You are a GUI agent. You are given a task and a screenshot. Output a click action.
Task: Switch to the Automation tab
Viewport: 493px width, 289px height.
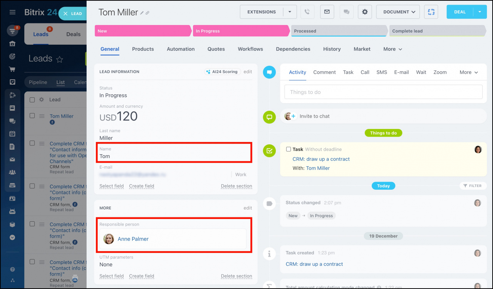(181, 49)
